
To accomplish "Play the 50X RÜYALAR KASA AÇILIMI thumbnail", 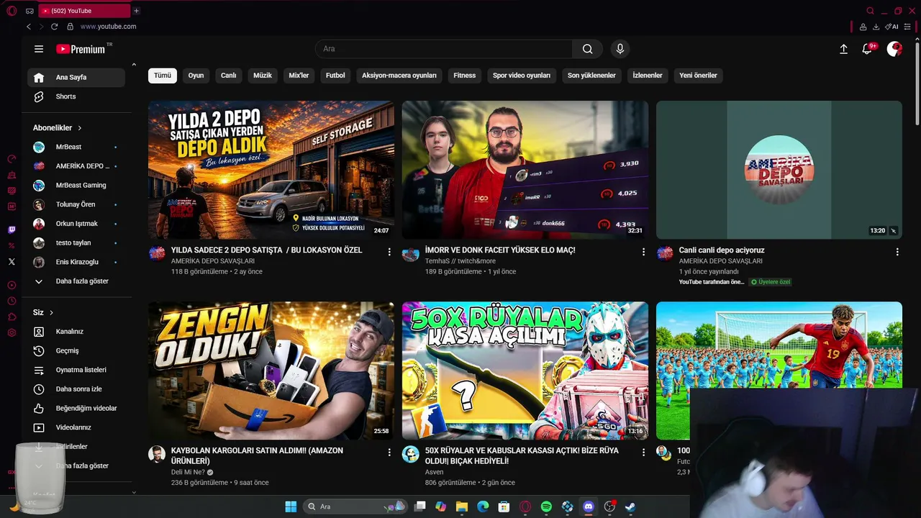I will click(525, 371).
